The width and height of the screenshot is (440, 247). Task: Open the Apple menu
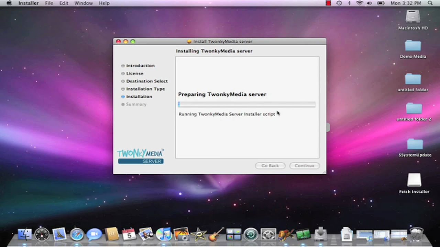[9, 3]
